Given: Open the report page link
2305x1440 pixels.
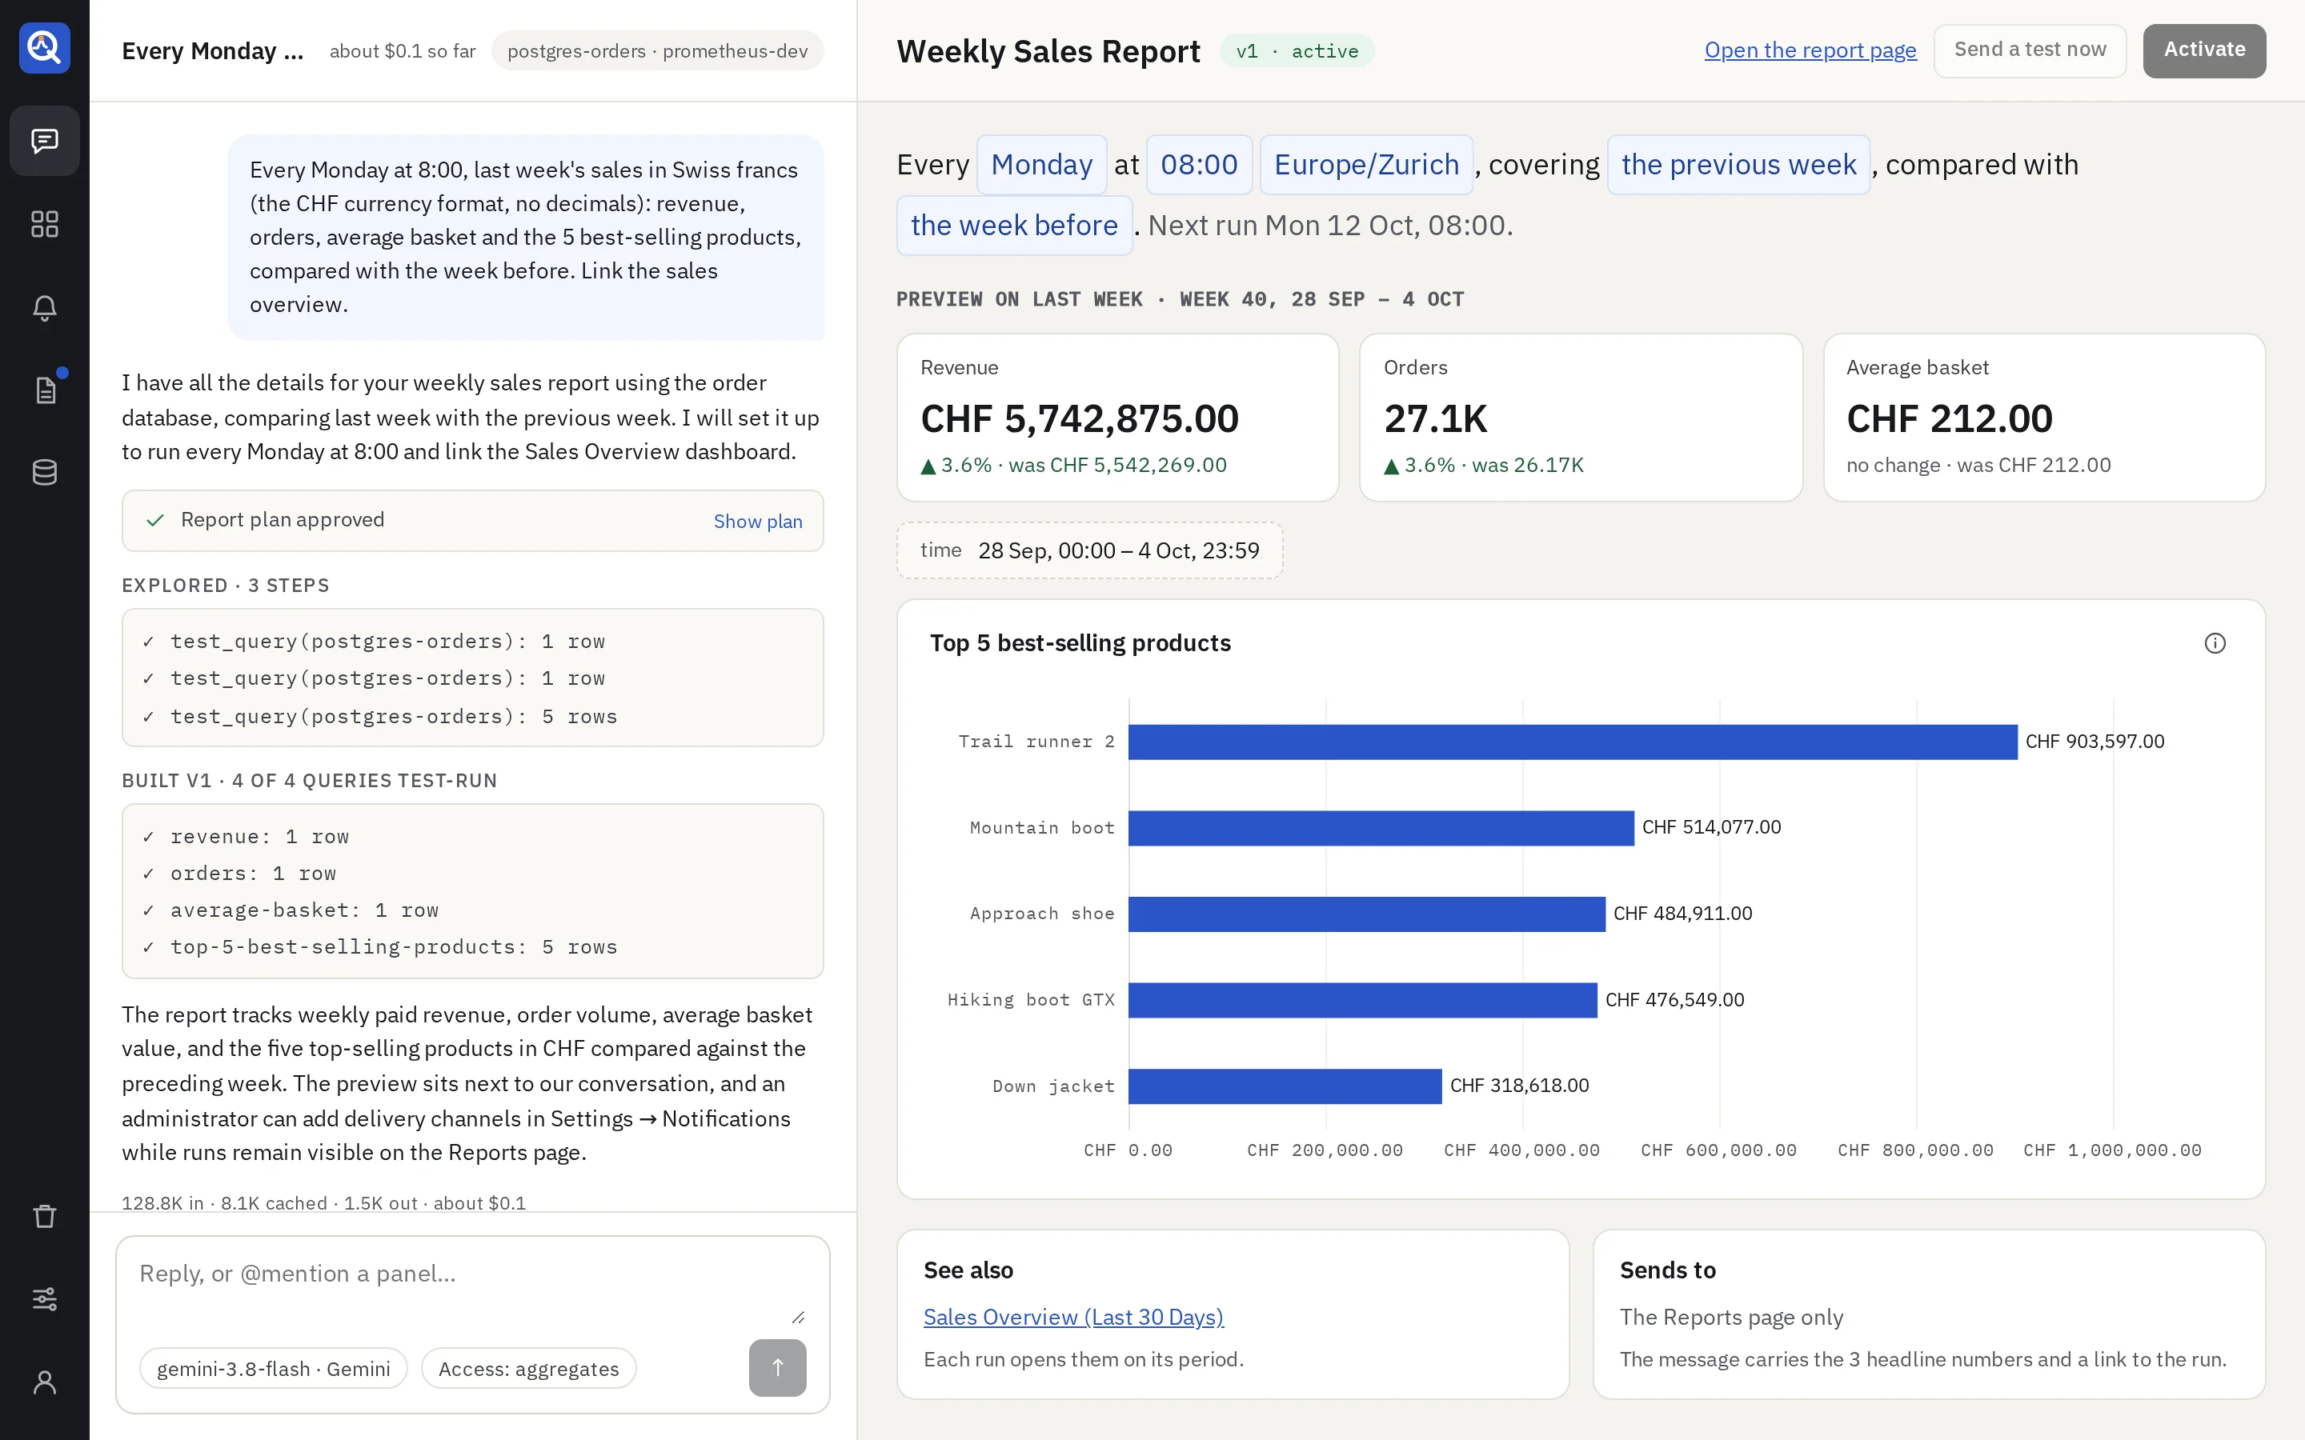Looking at the screenshot, I should click(1810, 50).
